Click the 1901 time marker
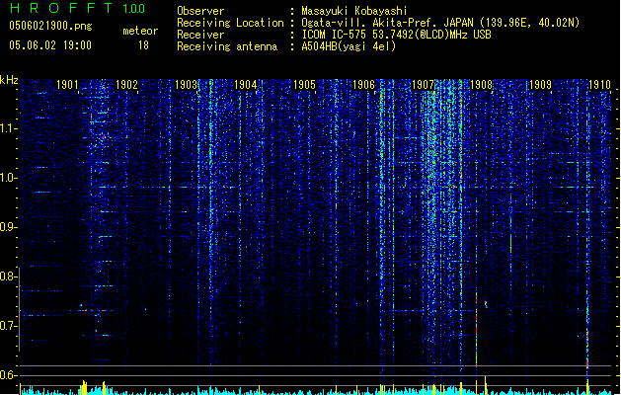Viewport: 621px width, 395px height. (x=67, y=85)
